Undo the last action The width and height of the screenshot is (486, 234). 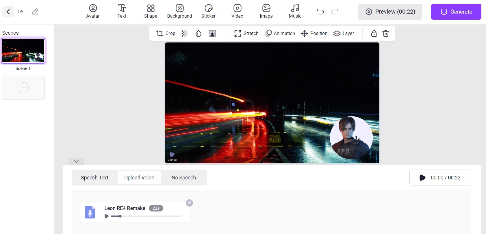320,12
